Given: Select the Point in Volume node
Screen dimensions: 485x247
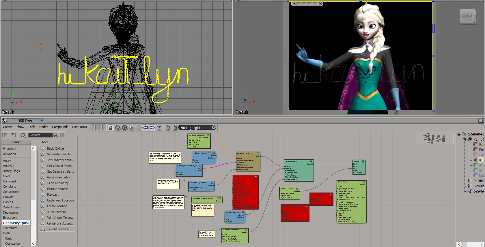Looking at the screenshot, I should (x=57, y=189).
